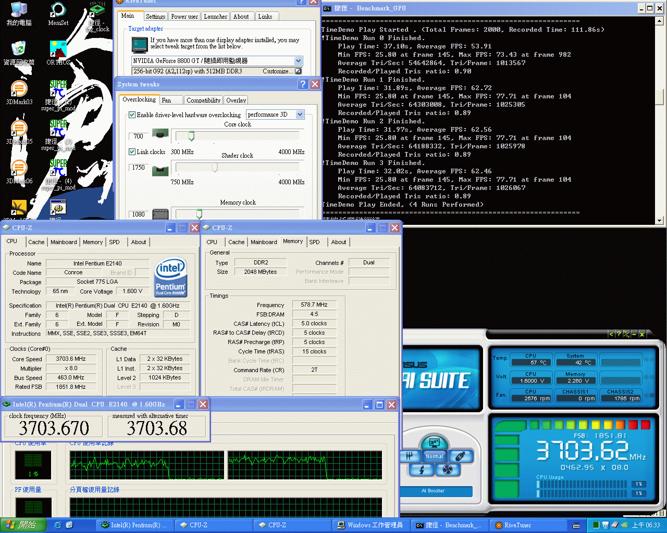Switch to Intel(R) Pentium(R) taskbar button

[x=134, y=525]
